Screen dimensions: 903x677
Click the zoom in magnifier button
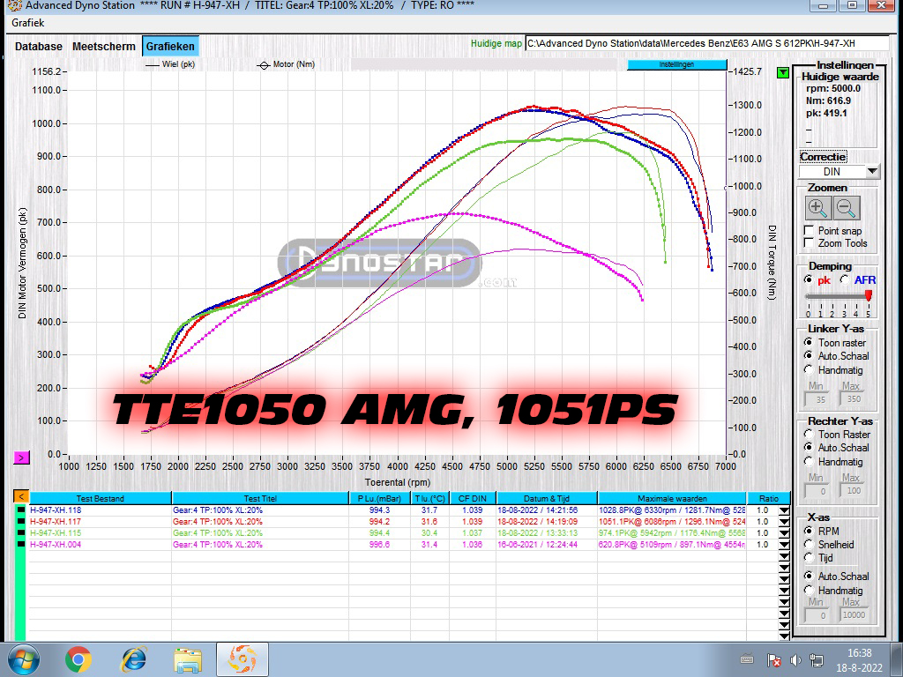[818, 208]
